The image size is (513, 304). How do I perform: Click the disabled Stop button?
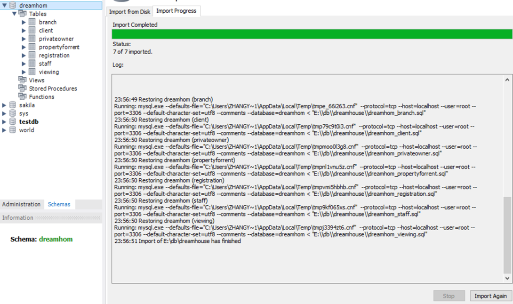point(449,296)
